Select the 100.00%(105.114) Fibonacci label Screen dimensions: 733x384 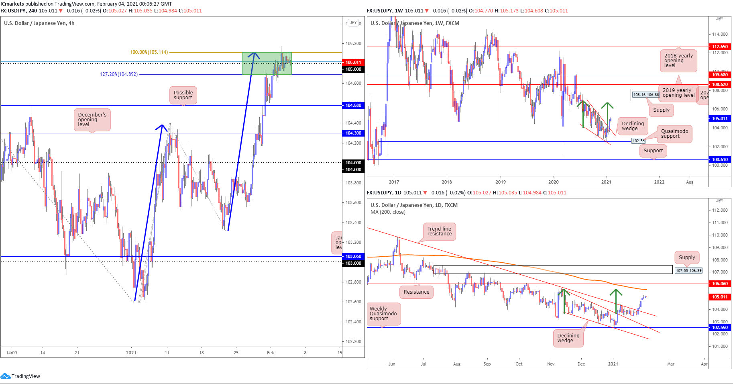pos(149,52)
